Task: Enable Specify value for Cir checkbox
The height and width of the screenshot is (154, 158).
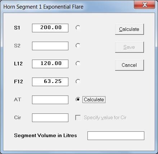Action: point(78,118)
